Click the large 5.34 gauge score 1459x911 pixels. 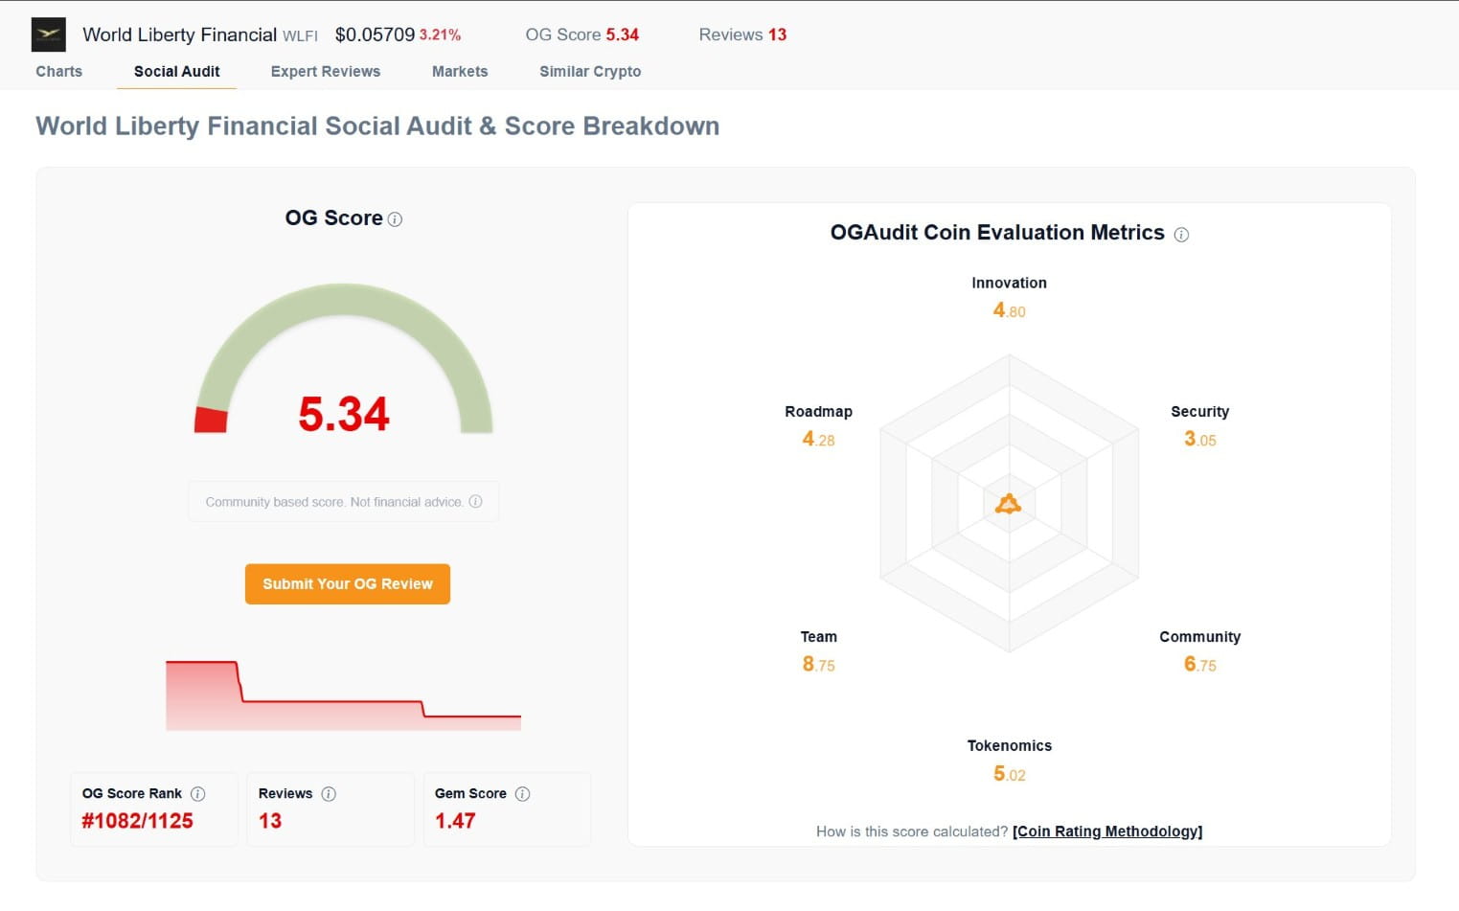click(344, 415)
